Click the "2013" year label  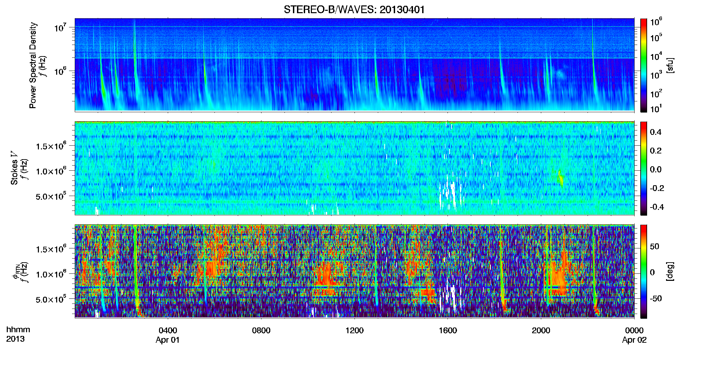tap(15, 339)
